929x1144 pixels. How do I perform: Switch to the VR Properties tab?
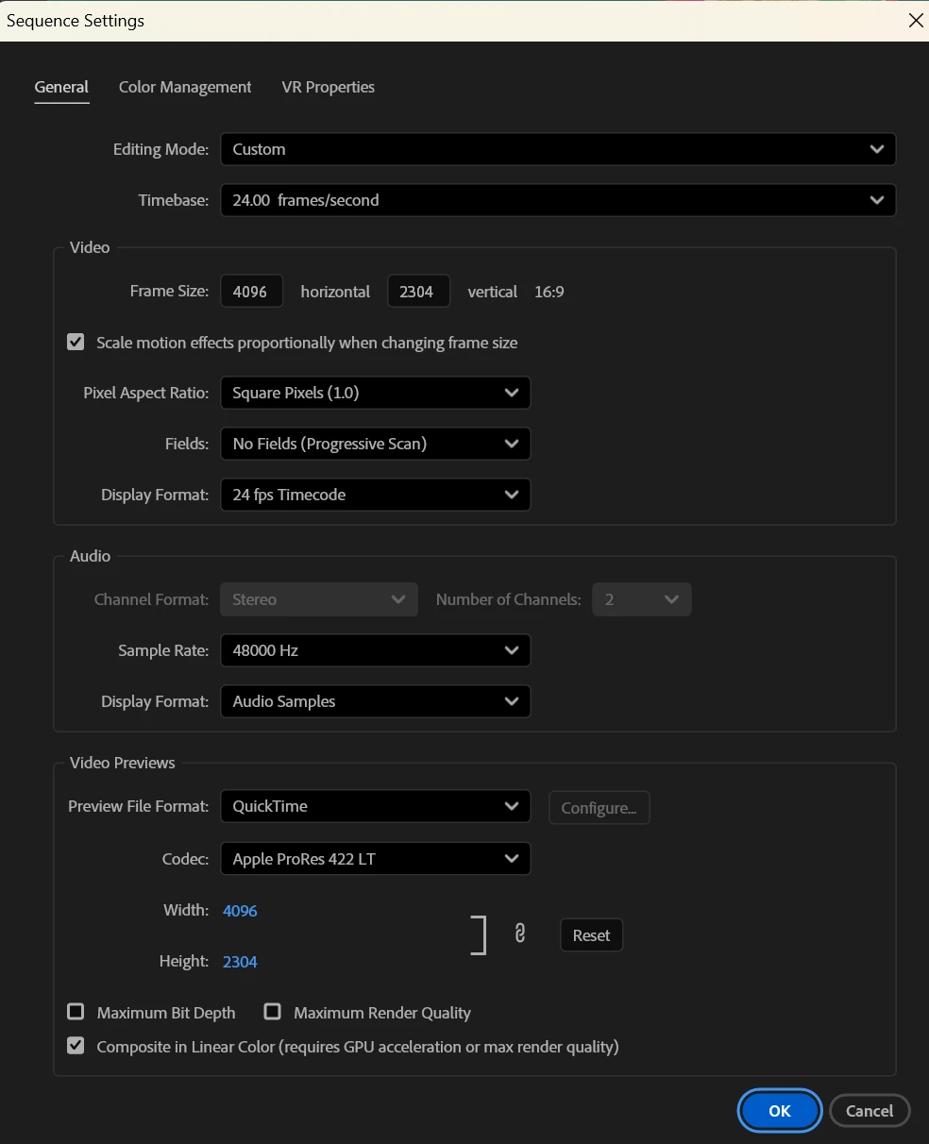pos(329,87)
